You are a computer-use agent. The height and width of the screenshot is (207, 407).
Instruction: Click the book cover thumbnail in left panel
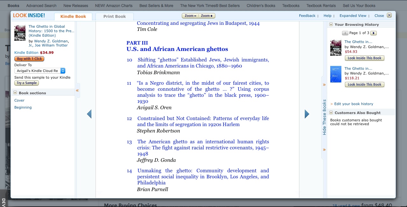(20, 33)
